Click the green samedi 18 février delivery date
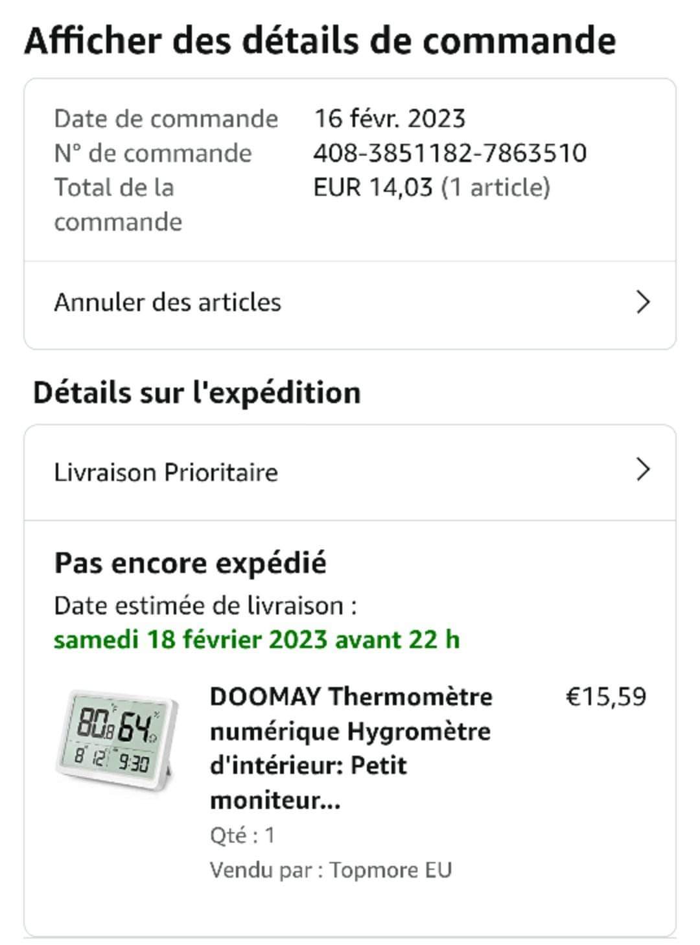The height and width of the screenshot is (945, 700). click(x=257, y=640)
